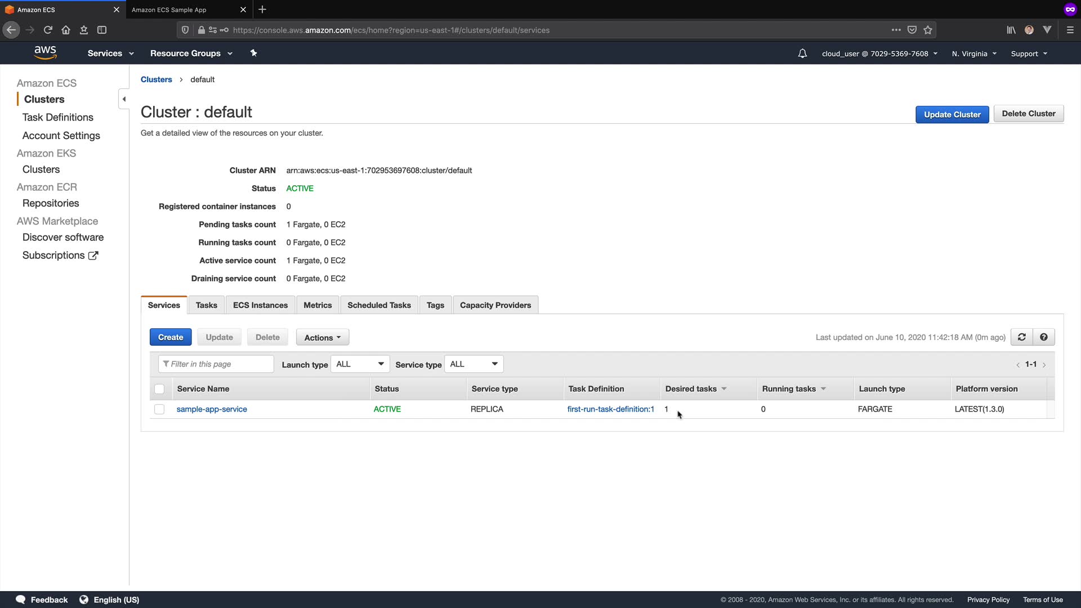Reload the page with browser refresh icon
1081x608 pixels.
(48, 30)
